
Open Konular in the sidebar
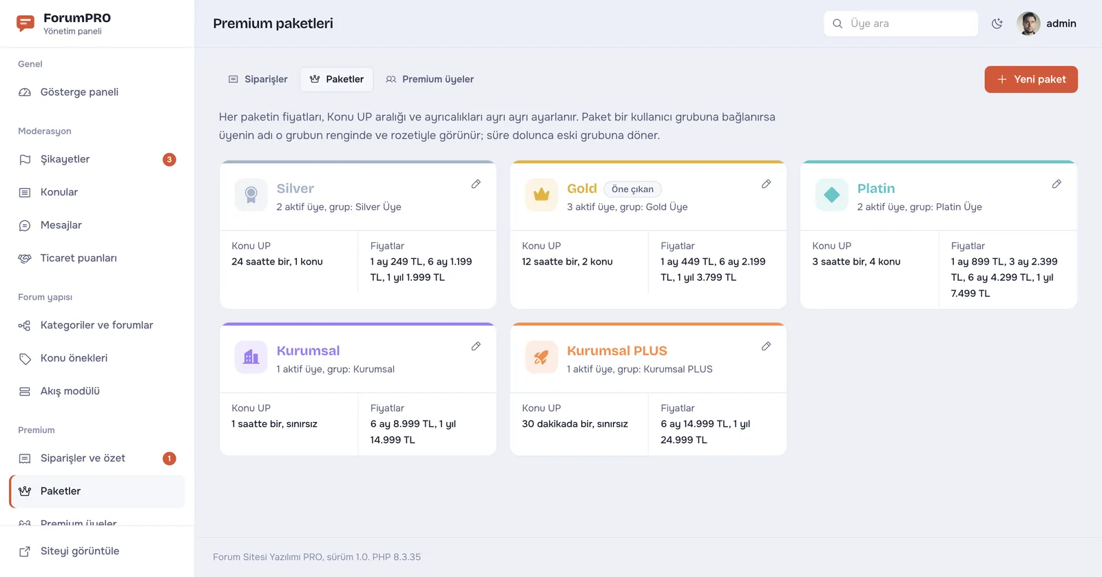point(97,193)
